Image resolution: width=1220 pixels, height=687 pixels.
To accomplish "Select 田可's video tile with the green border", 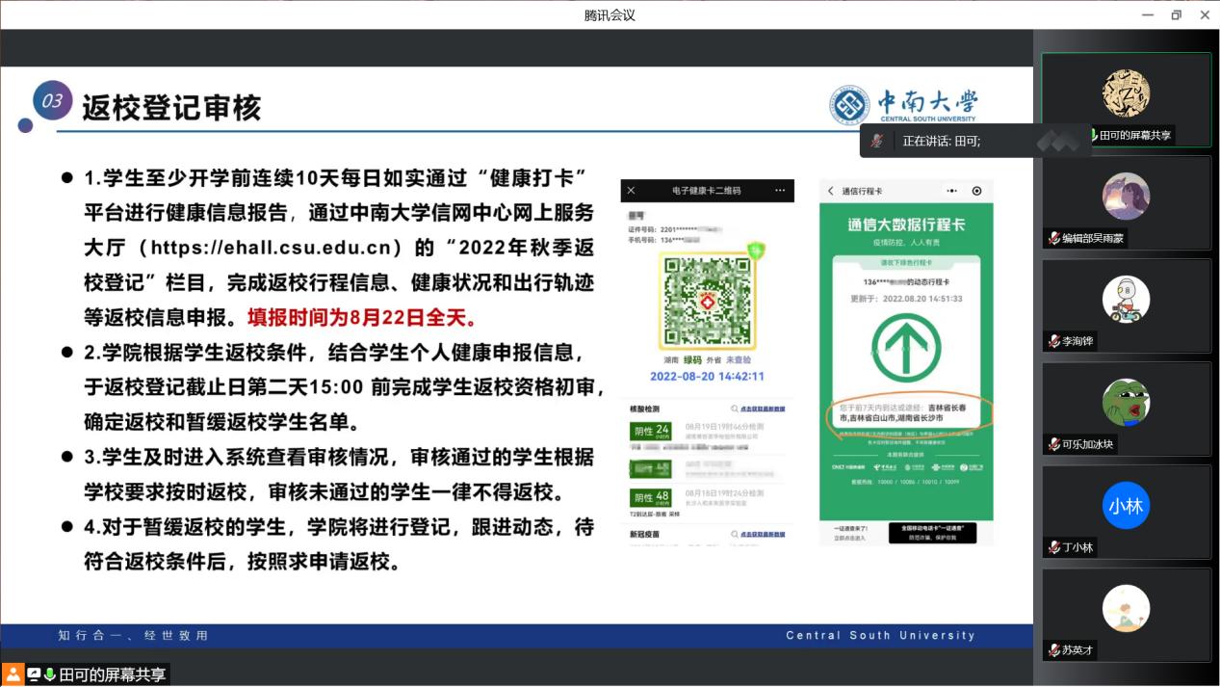I will pyautogui.click(x=1126, y=98).
